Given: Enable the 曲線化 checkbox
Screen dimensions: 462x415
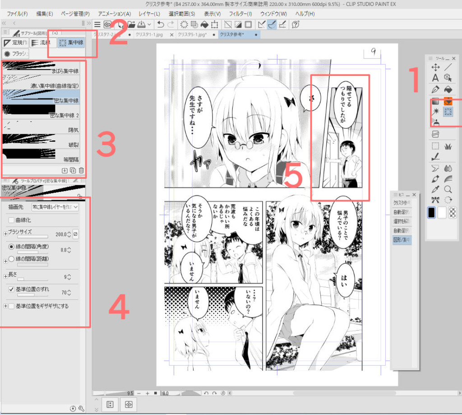Looking at the screenshot, I should pyautogui.click(x=11, y=220).
